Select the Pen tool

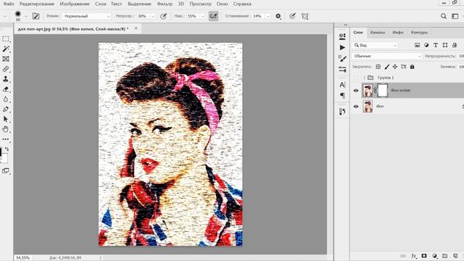pos(6,109)
